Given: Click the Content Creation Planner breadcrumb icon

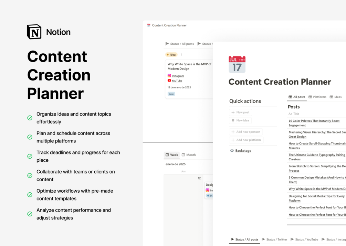Looking at the screenshot, I should (x=149, y=25).
